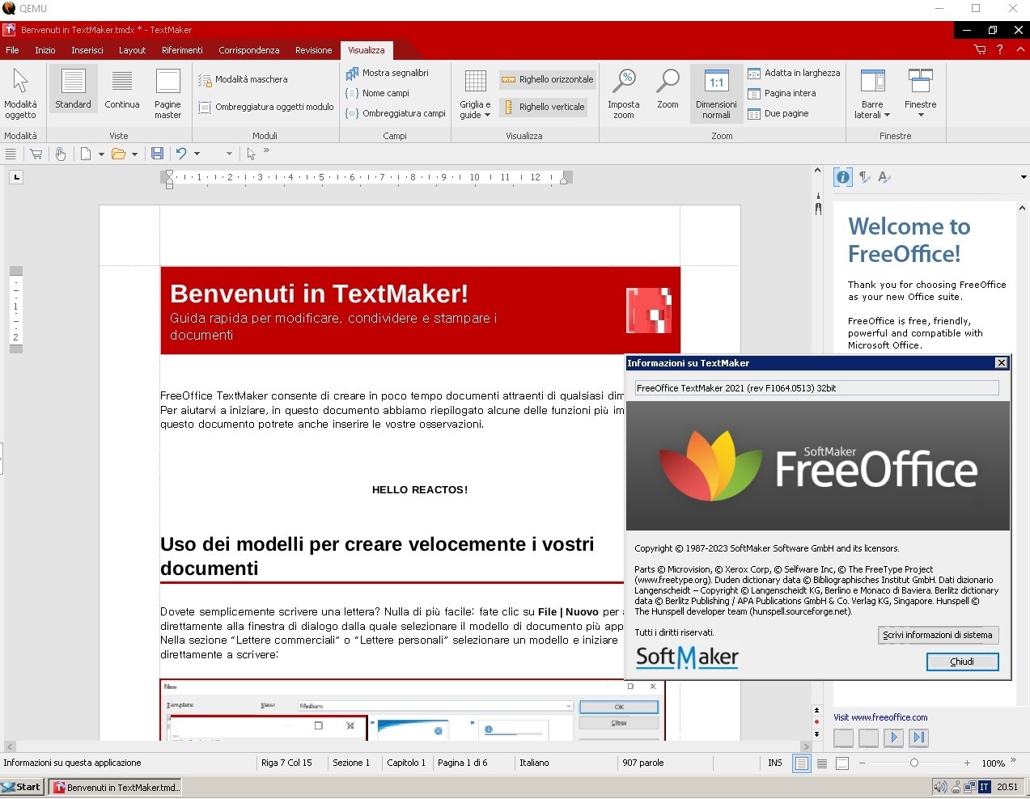Click the open folder icon

click(119, 154)
